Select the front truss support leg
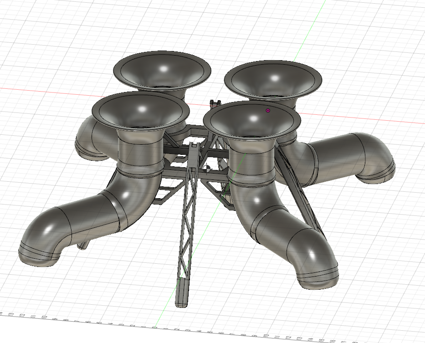 coord(188,225)
